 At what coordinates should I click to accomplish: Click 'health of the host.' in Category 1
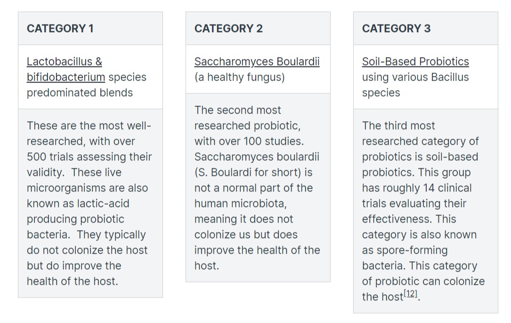tap(73, 281)
